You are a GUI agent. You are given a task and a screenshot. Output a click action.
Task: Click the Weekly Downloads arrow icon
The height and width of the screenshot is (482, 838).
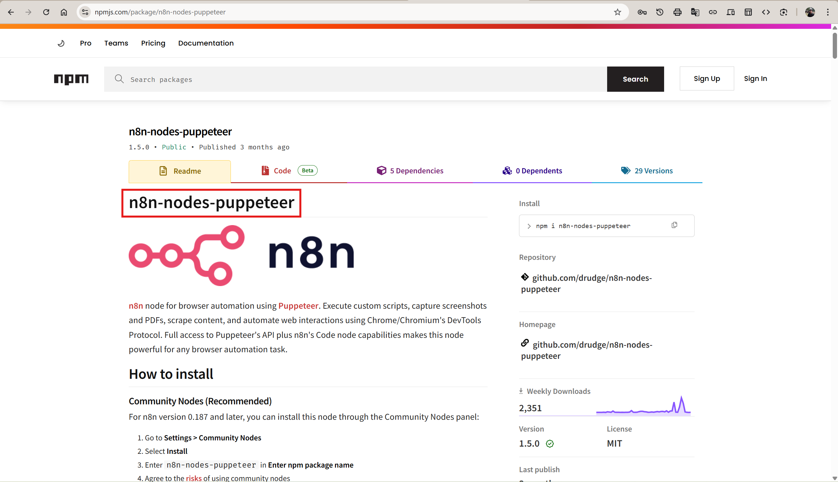[x=521, y=391]
